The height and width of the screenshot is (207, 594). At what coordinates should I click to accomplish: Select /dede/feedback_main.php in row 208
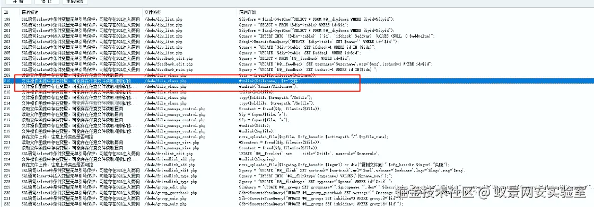(x=168, y=70)
